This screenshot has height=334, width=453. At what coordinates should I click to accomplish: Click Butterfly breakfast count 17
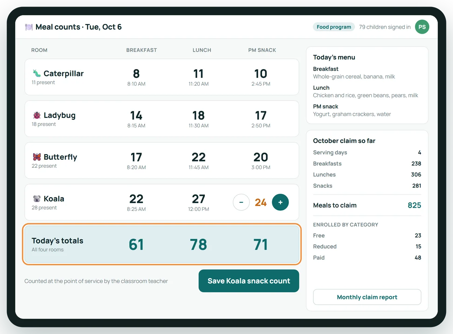[136, 157]
